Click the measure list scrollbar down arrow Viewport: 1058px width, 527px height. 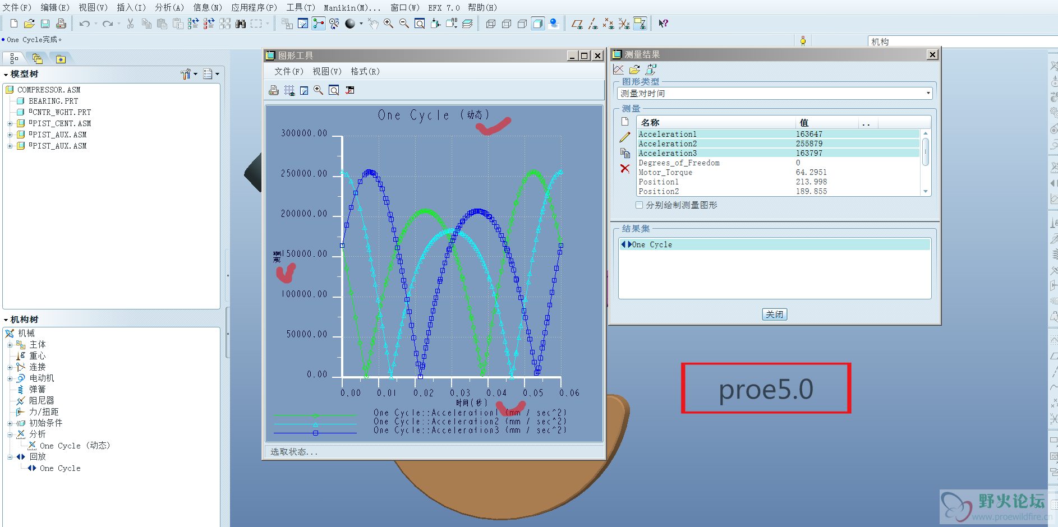pyautogui.click(x=926, y=192)
